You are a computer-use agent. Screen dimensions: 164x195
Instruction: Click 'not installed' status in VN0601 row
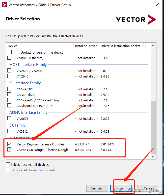tap(86, 119)
